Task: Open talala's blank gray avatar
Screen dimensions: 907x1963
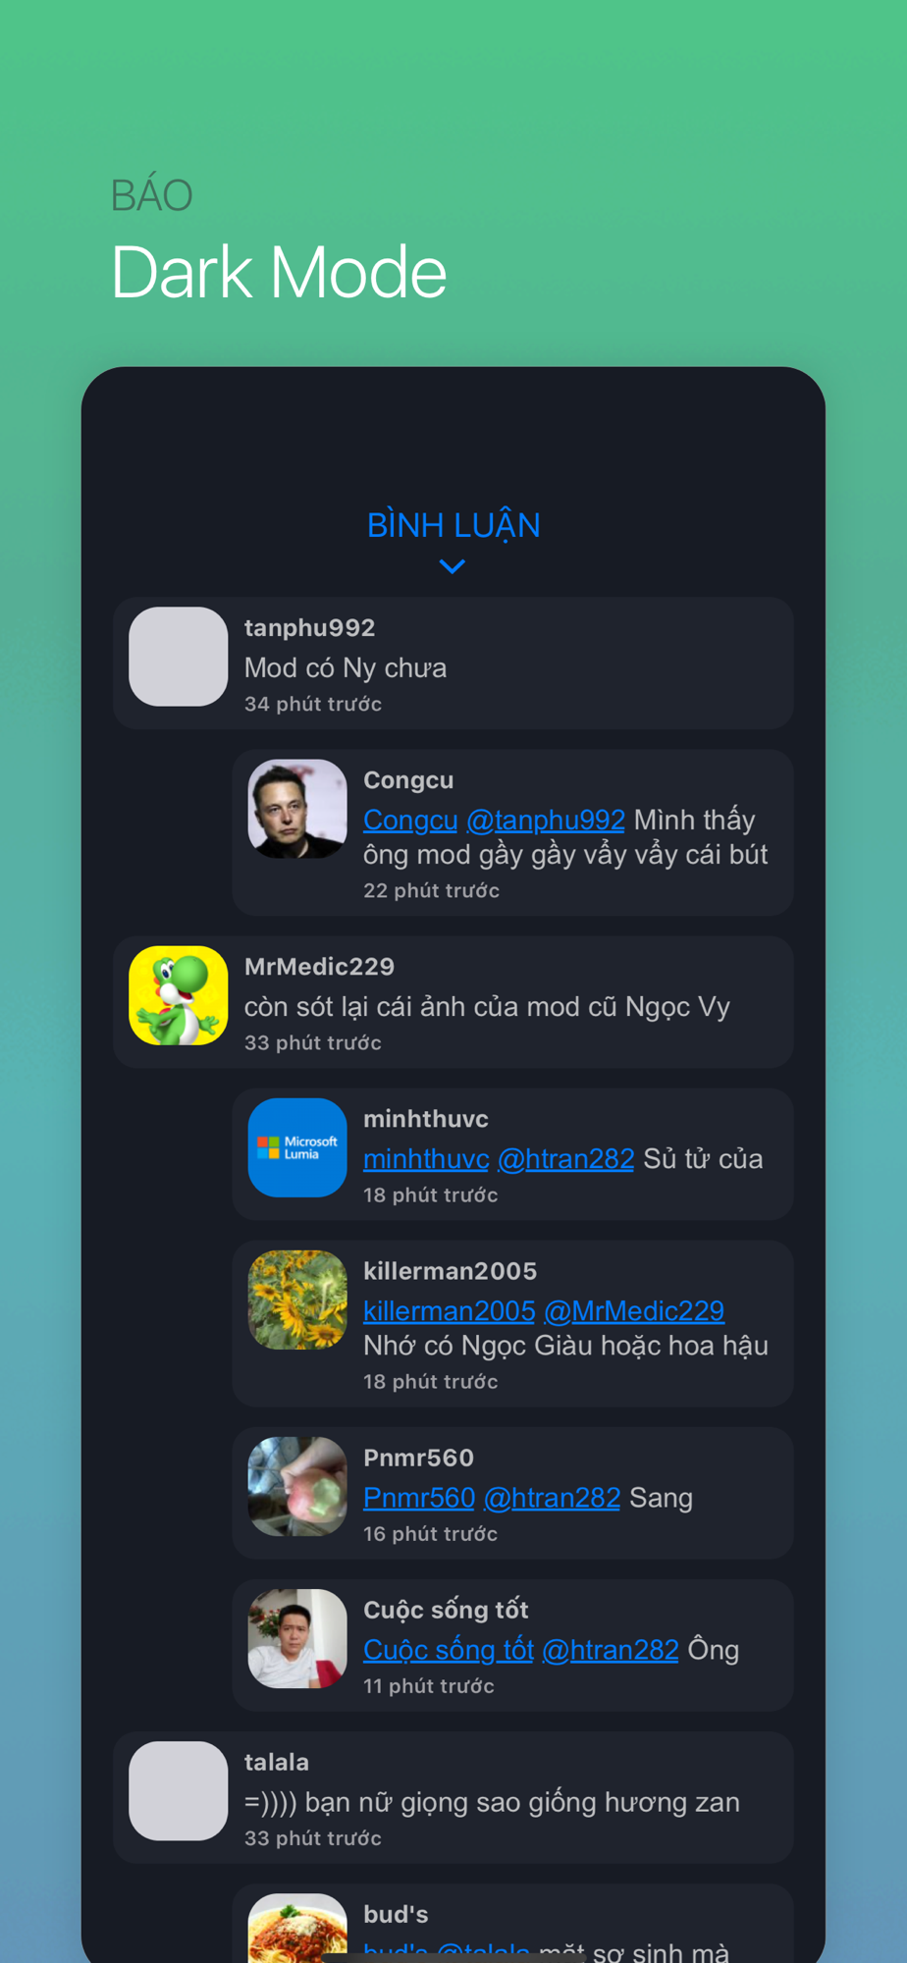Action: (x=179, y=1790)
